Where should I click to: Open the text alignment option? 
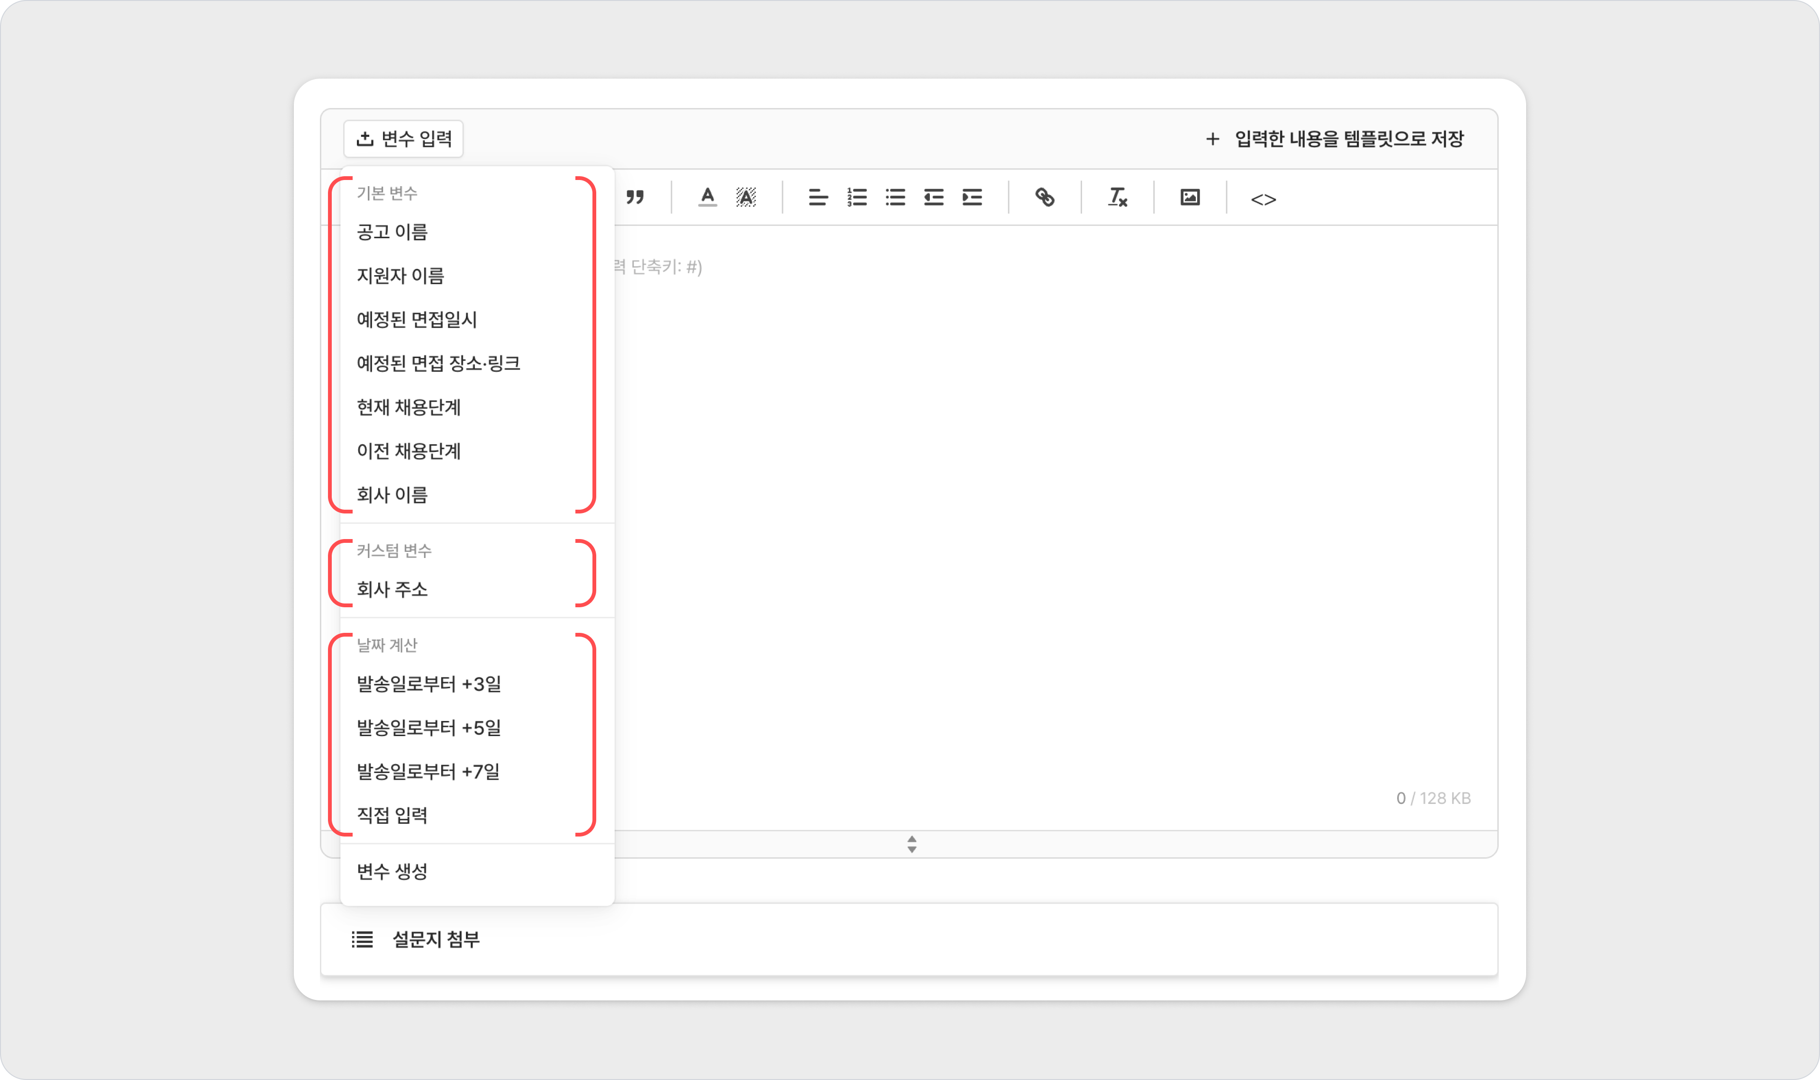(x=818, y=197)
